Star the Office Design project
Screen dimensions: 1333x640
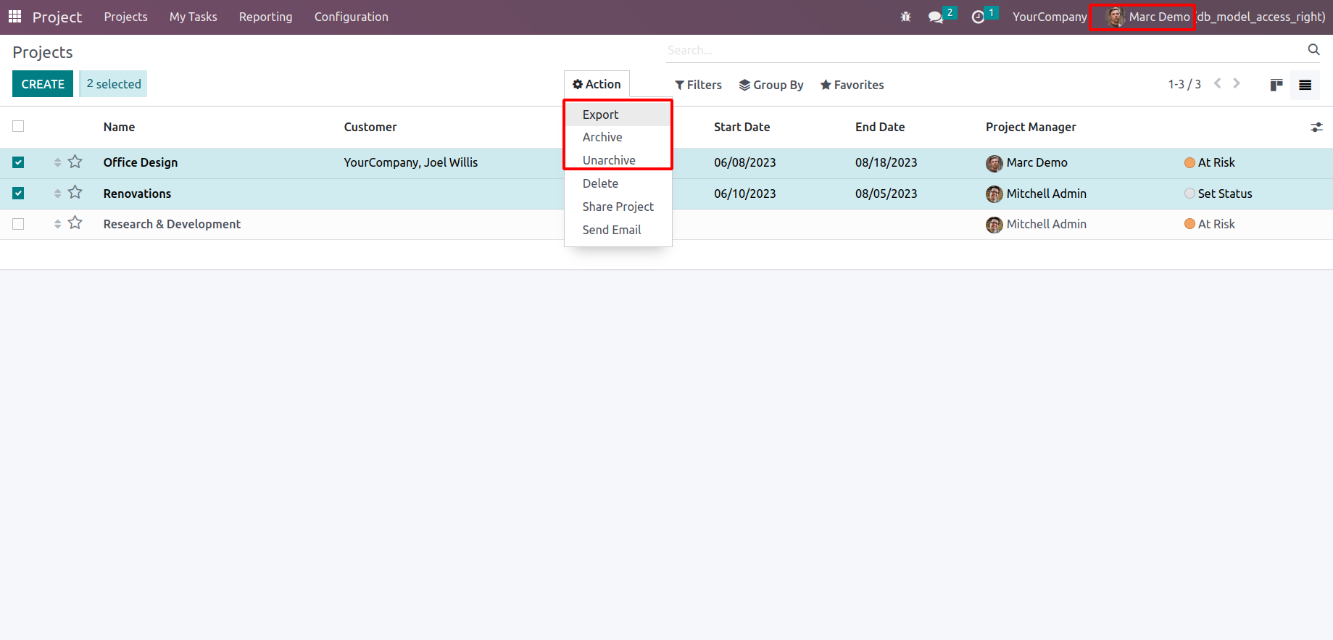click(x=75, y=162)
